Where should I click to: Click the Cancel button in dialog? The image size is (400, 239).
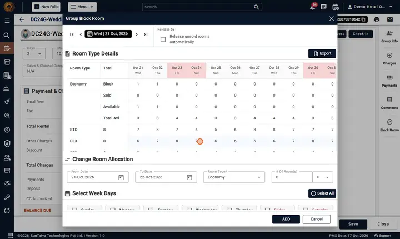point(317,219)
